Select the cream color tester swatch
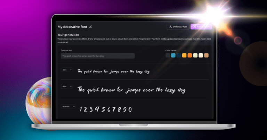 (x=201, y=55)
